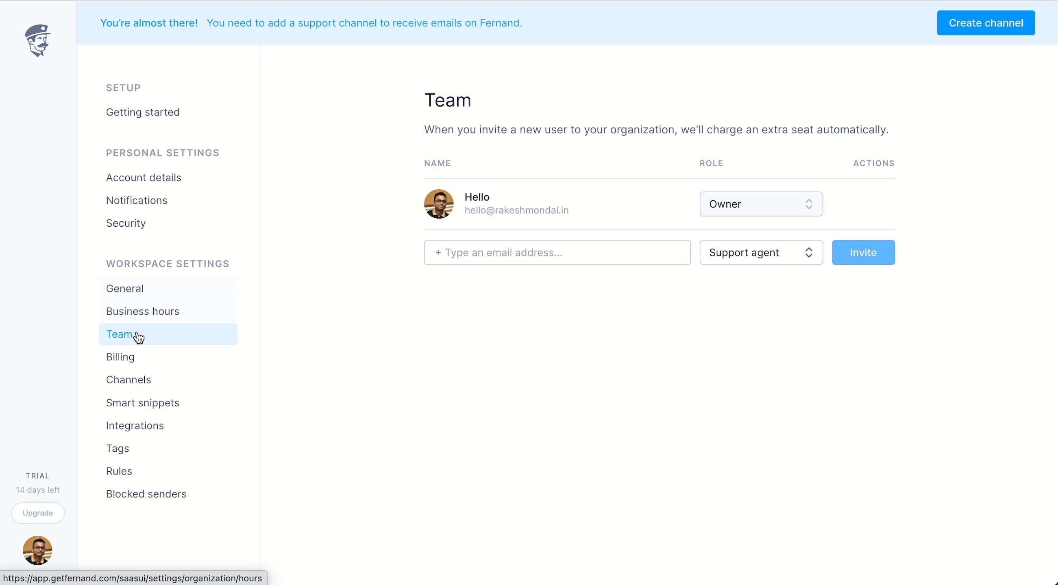The height and width of the screenshot is (585, 1058).
Task: Open the user avatar at bottom left
Action: tap(37, 550)
